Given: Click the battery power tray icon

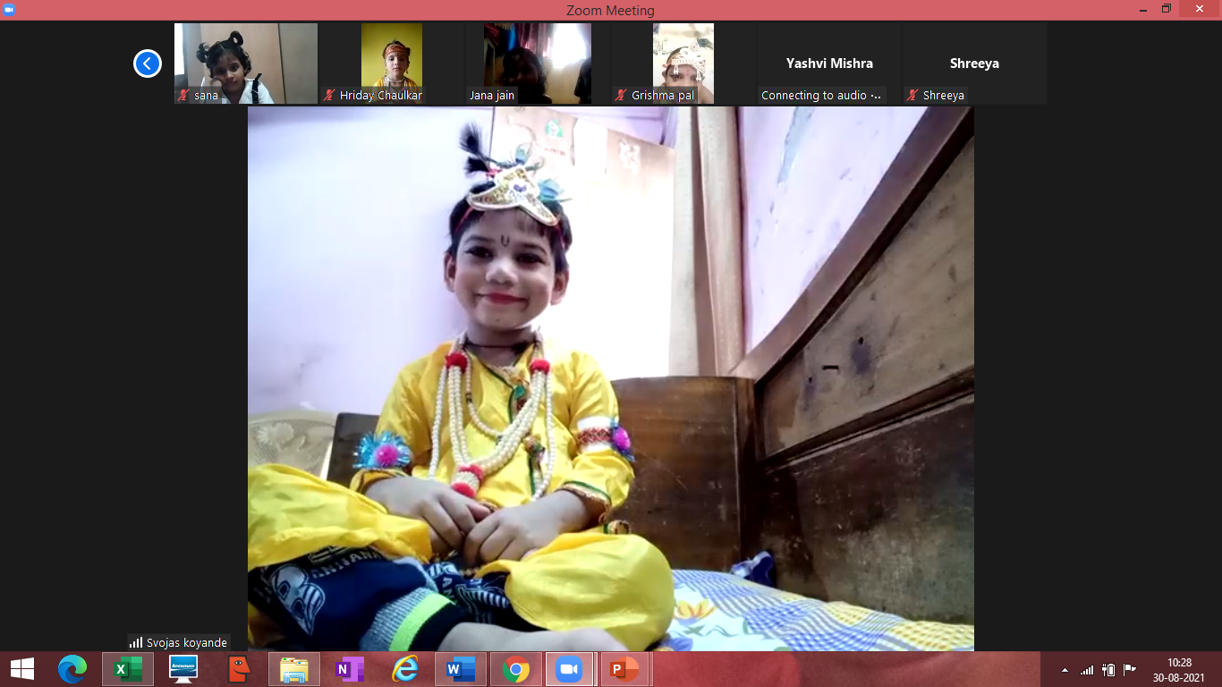Looking at the screenshot, I should [1108, 670].
